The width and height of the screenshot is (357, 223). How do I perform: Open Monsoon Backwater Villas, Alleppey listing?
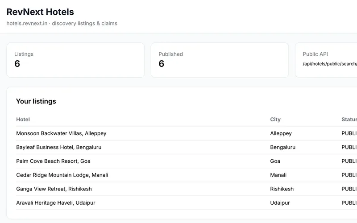61,133
